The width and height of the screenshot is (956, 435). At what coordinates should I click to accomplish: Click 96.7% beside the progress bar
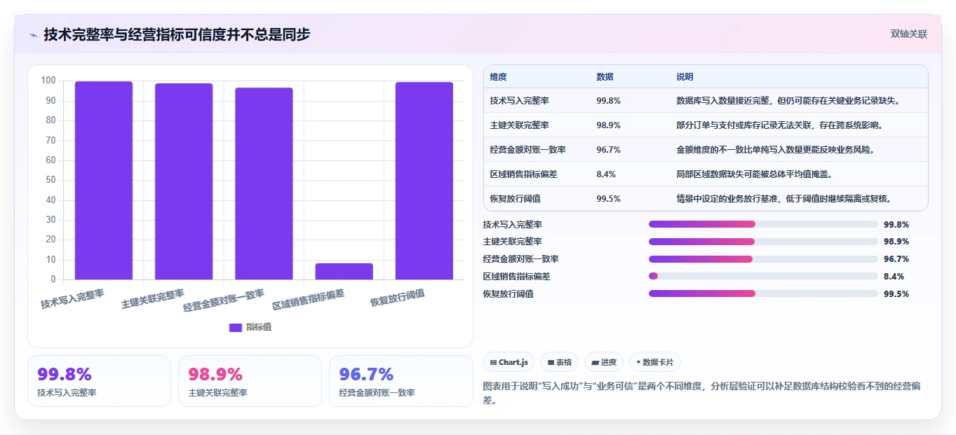pos(896,259)
